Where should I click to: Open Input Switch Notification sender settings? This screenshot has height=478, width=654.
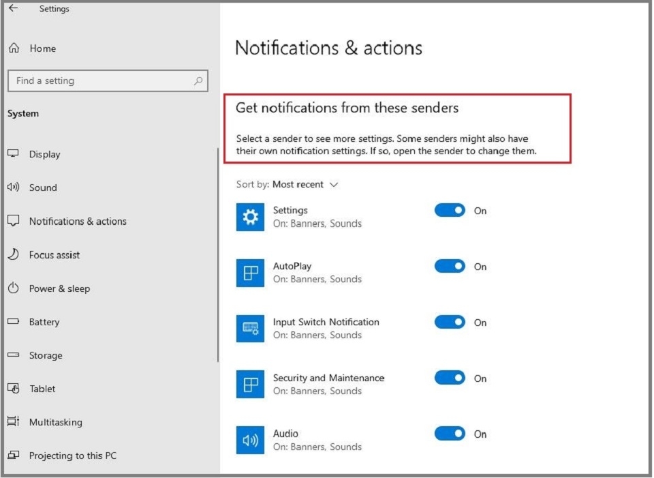coord(326,322)
